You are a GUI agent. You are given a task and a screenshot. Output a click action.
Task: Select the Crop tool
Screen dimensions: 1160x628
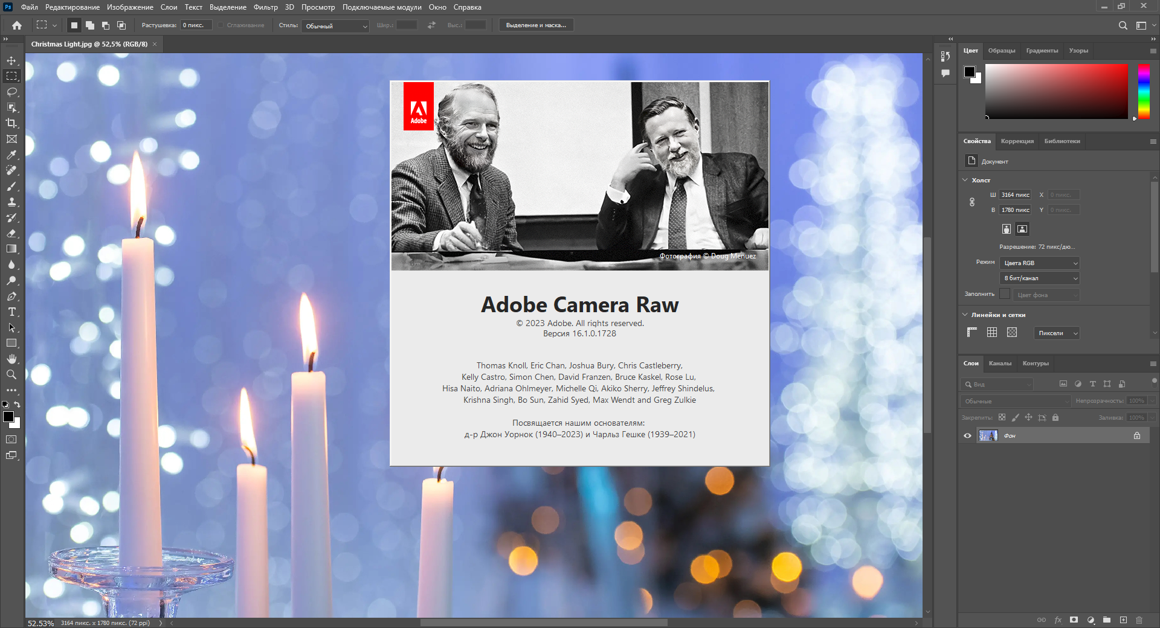[11, 123]
